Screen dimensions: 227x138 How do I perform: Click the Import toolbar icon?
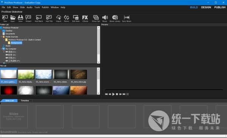click(x=59, y=19)
